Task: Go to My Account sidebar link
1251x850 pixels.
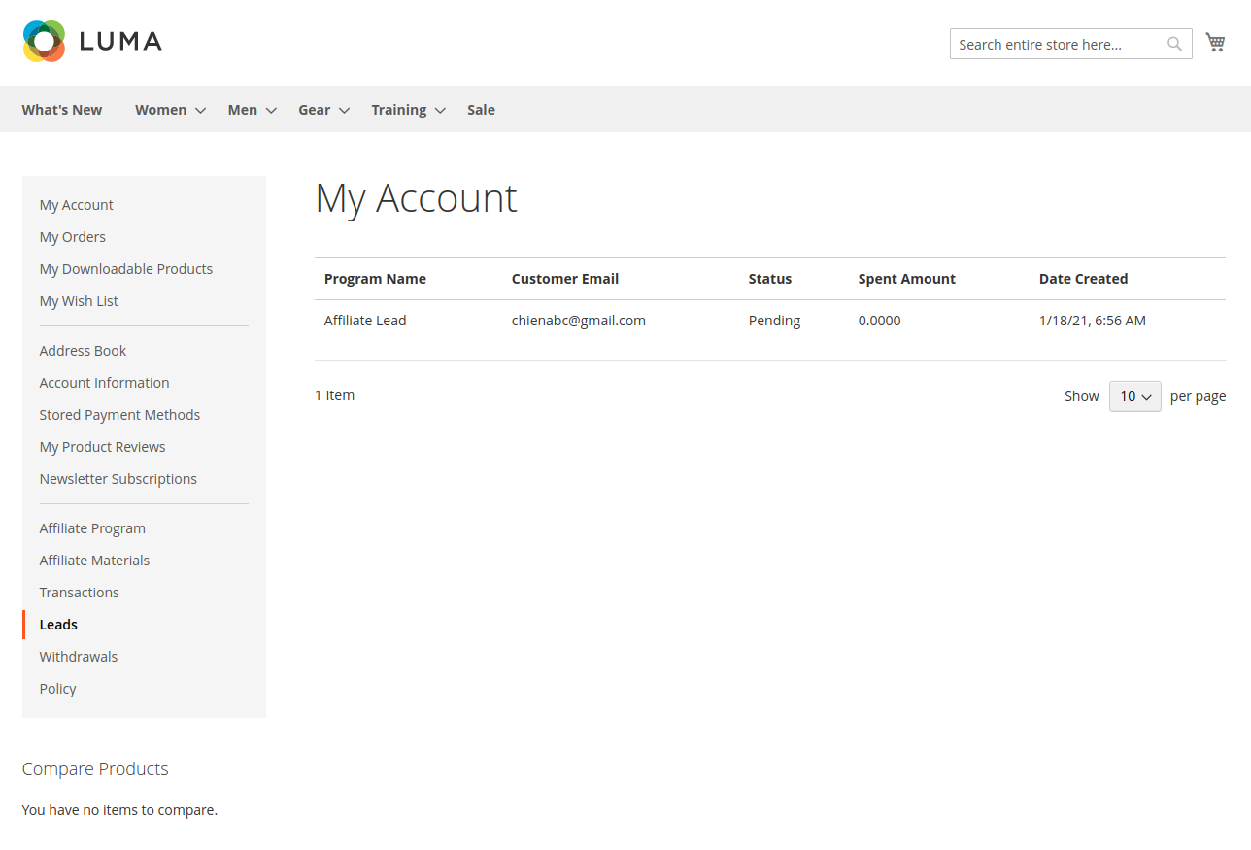Action: click(76, 205)
